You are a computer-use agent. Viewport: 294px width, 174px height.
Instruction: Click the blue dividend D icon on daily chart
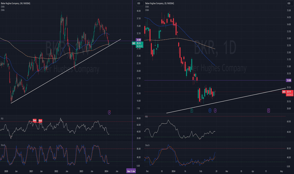click(210, 110)
